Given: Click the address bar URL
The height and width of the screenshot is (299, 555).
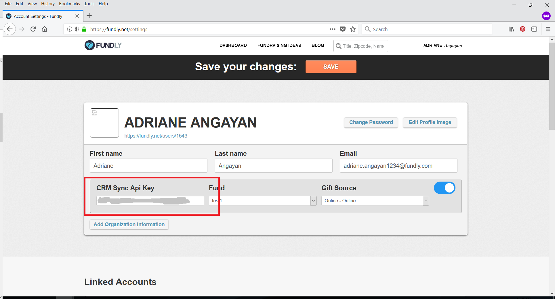Looking at the screenshot, I should click(x=119, y=29).
